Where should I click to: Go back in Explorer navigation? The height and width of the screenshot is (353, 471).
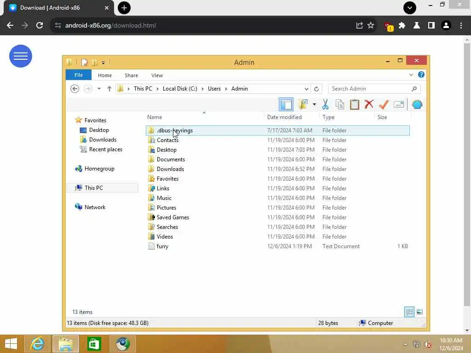point(75,89)
